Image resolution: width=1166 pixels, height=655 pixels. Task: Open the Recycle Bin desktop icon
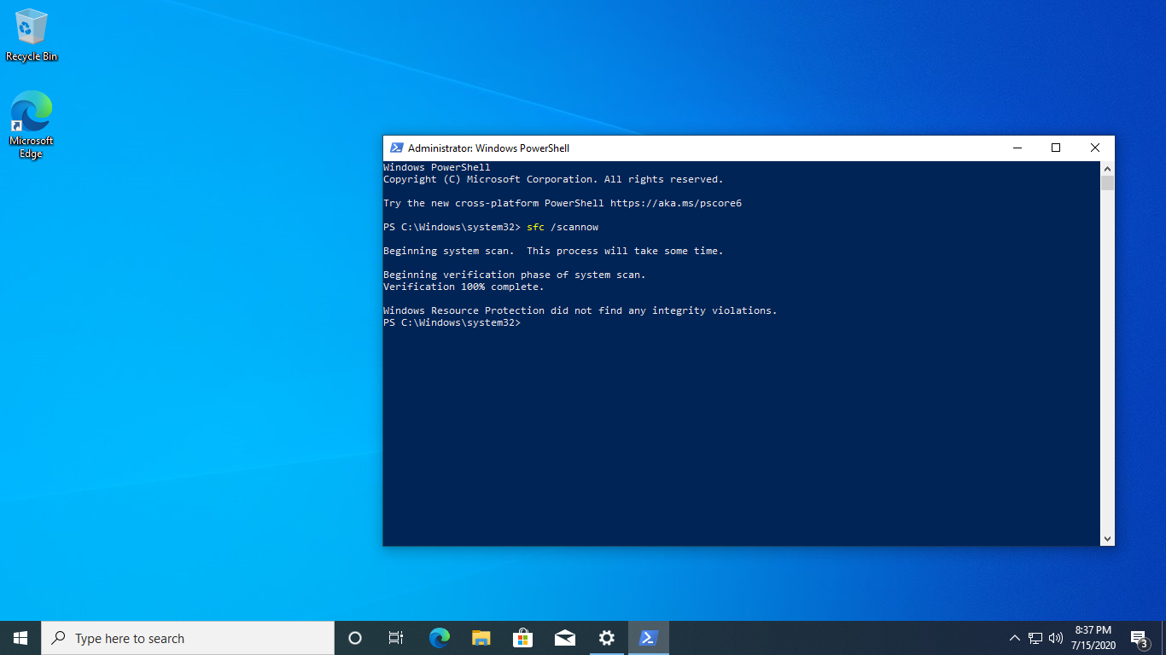pyautogui.click(x=32, y=36)
